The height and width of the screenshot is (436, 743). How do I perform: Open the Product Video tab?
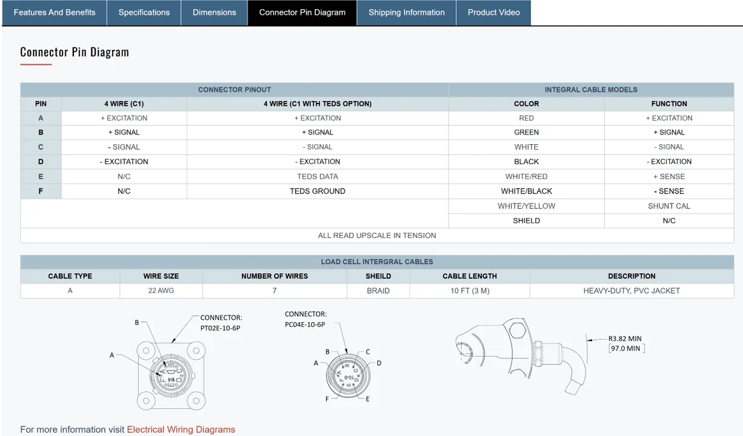494,13
